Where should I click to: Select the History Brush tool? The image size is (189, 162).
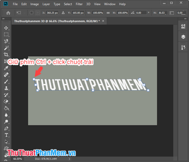6,95
